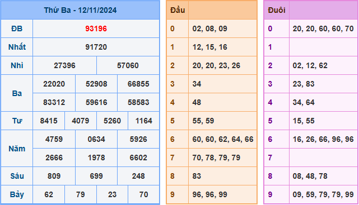Select the Đầu row 8 value 83

[197, 176]
